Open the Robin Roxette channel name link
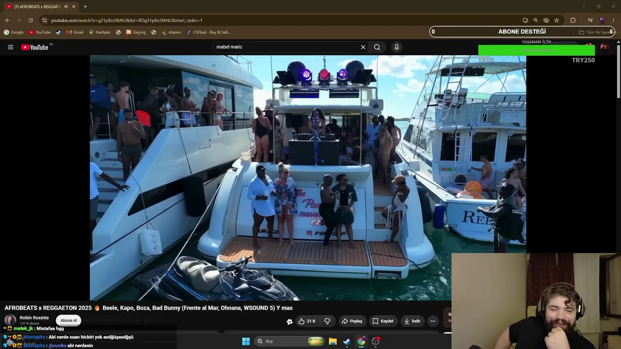 tap(34, 318)
